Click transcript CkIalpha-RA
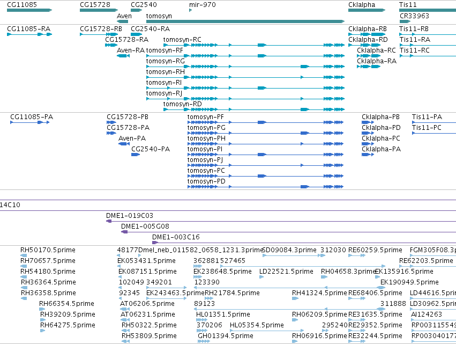The height and width of the screenshot is (344, 456). tap(377, 61)
